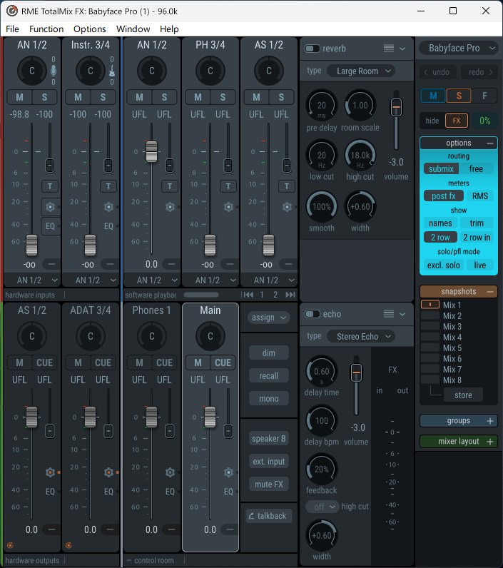503x568 pixels.
Task: Open settings gear on hardware input AN 1/2
Action: [x=51, y=207]
